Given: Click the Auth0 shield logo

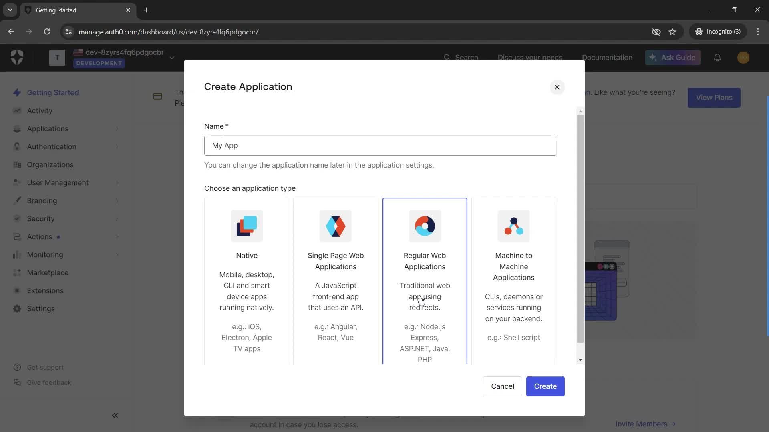Looking at the screenshot, I should point(17,58).
